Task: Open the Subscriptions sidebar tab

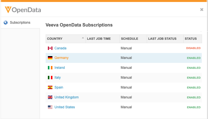Action: coord(20,23)
